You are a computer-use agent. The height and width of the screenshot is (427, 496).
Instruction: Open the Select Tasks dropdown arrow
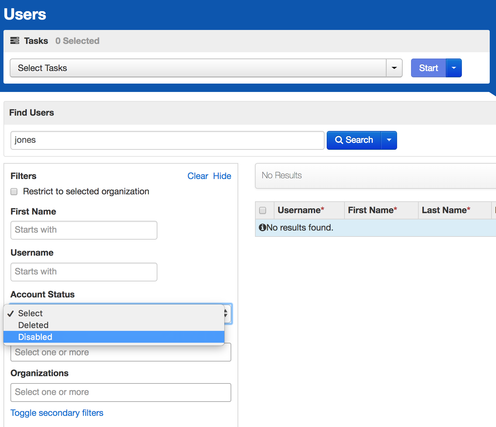click(x=394, y=68)
